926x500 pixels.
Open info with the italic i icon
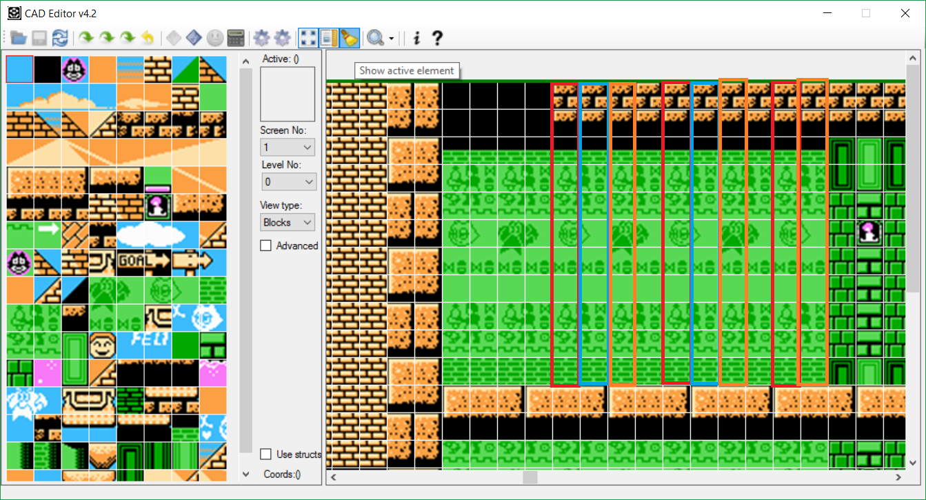tap(416, 38)
